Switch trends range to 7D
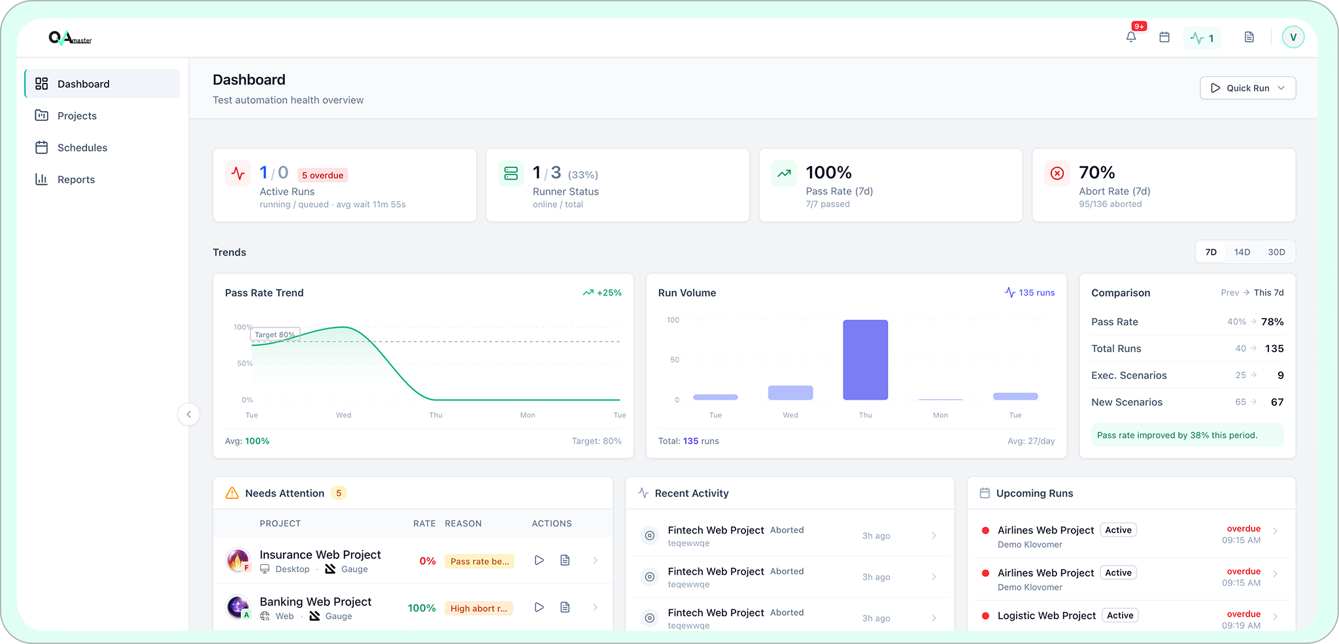Screen dimensions: 1339x644 (x=1211, y=252)
